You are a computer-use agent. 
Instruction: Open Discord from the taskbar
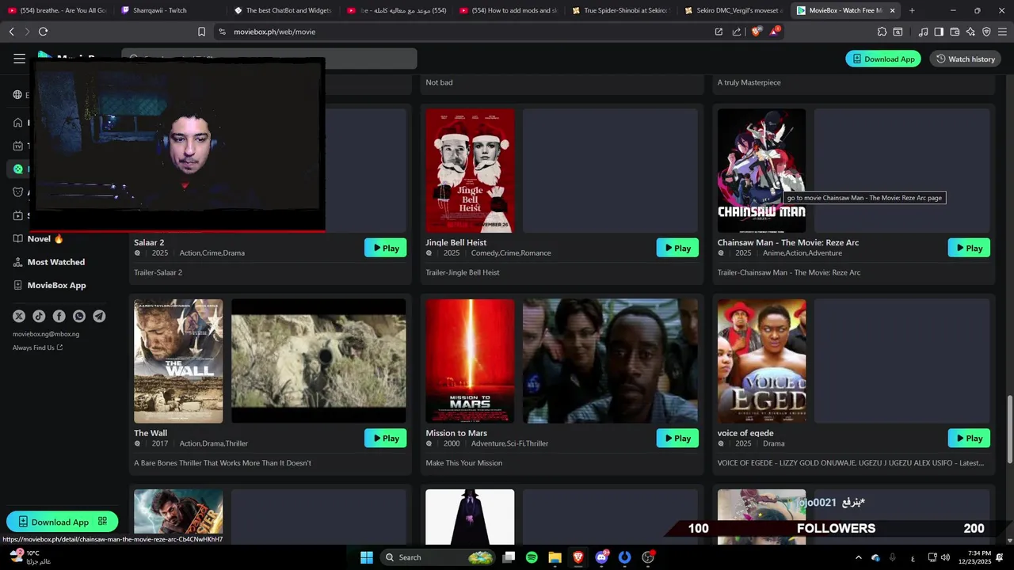point(601,557)
